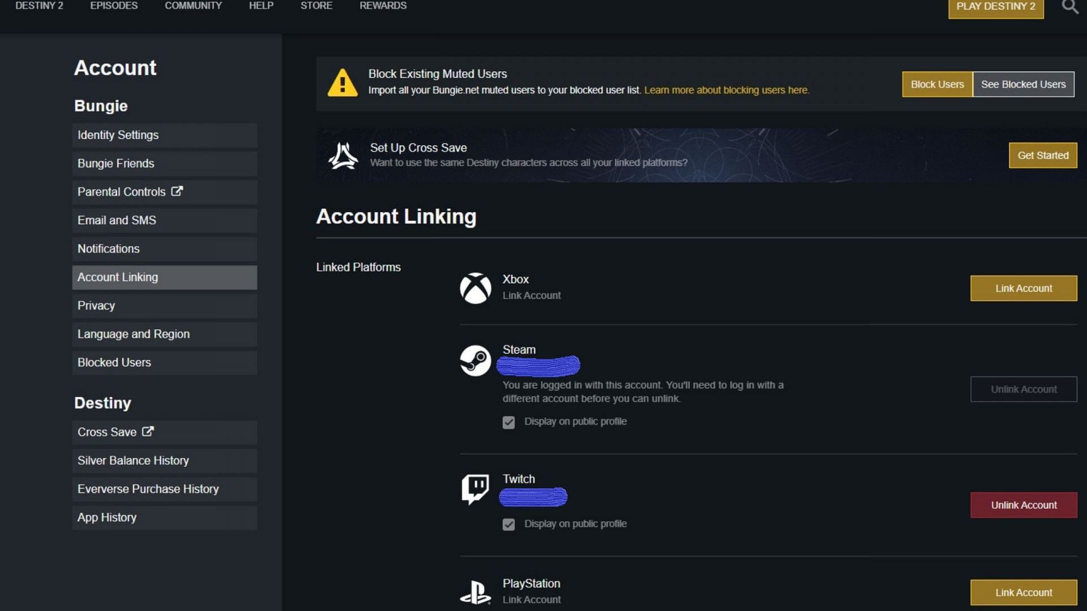Open Identity Settings in sidebar
Image resolution: width=1087 pixels, height=611 pixels.
point(165,135)
